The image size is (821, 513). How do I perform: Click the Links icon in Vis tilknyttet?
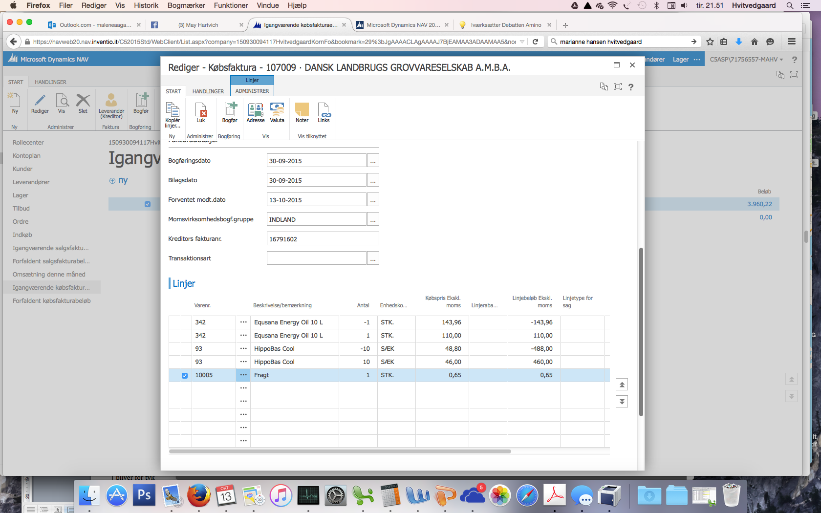click(x=324, y=110)
